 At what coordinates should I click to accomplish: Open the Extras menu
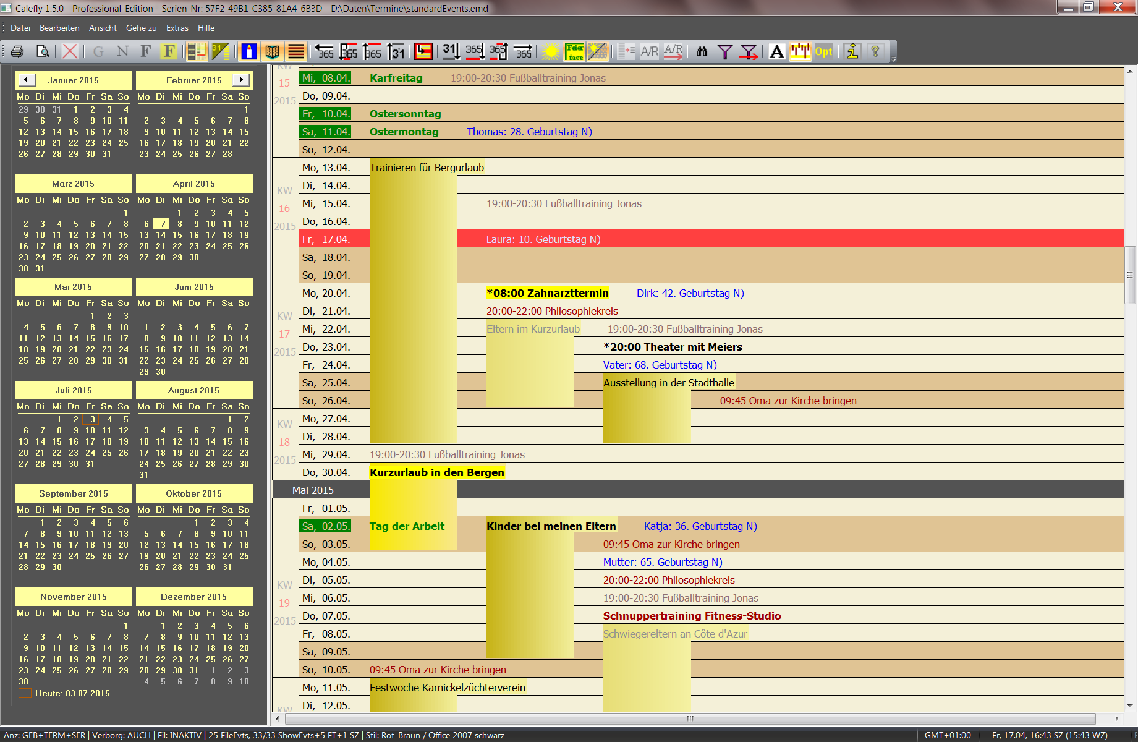[177, 28]
